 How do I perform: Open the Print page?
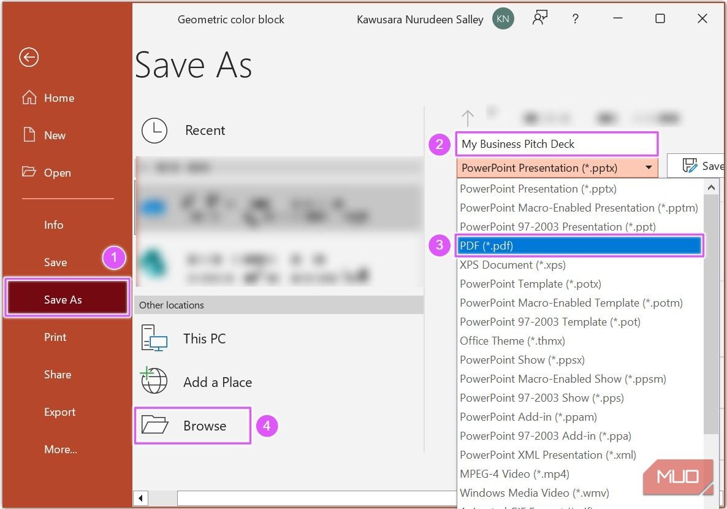point(55,337)
